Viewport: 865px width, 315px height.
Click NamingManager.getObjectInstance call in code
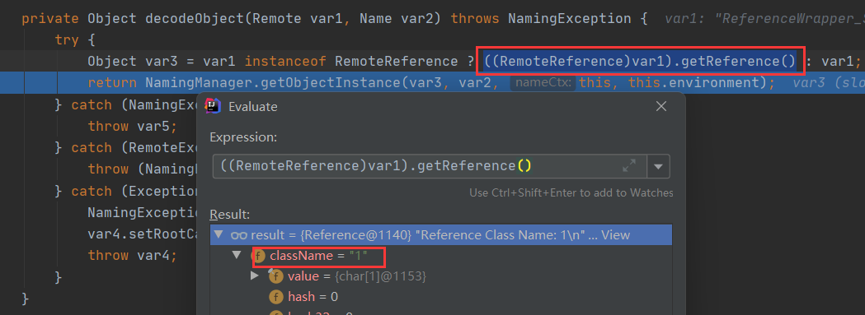(273, 83)
